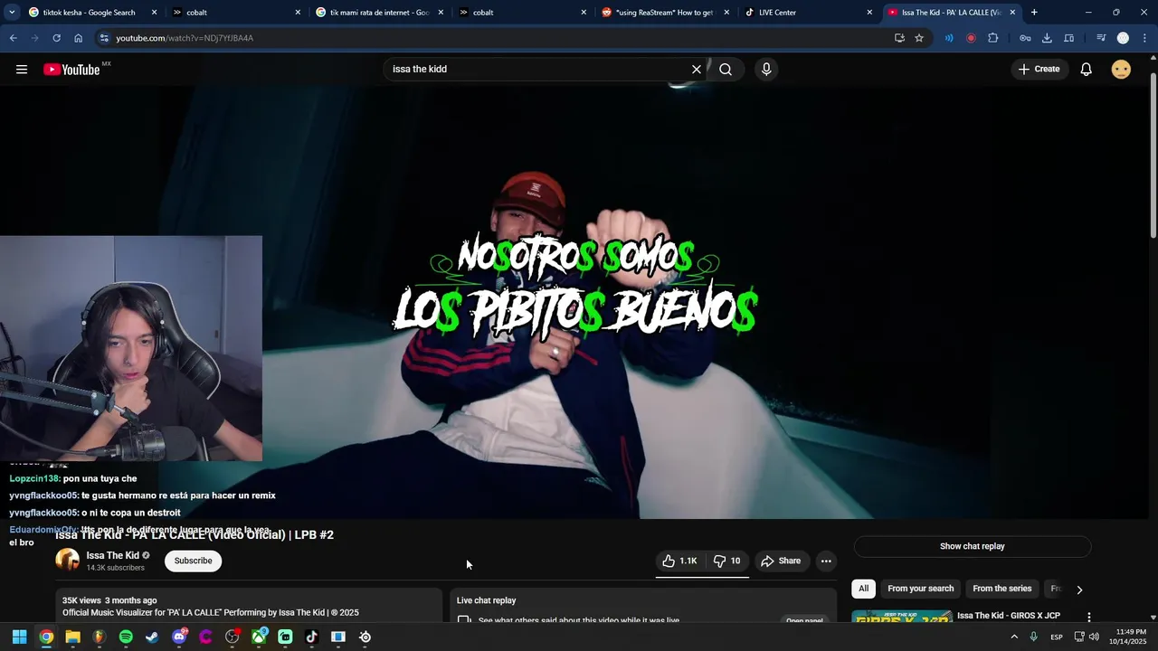This screenshot has width=1158, height=651.
Task: Open Chrome extensions puzzle icon
Action: tap(993, 38)
